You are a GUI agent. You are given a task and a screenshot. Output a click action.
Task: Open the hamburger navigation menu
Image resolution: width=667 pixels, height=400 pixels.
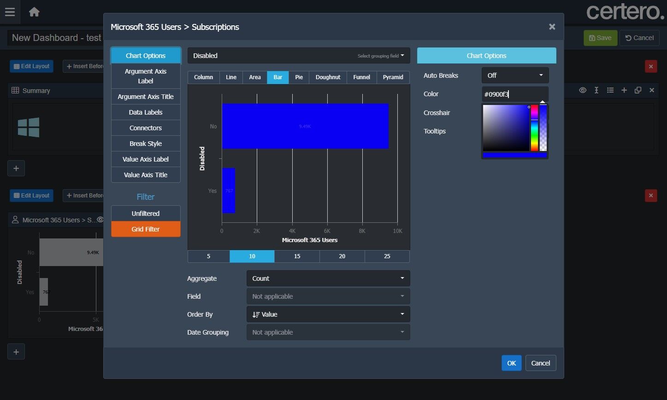pos(10,12)
